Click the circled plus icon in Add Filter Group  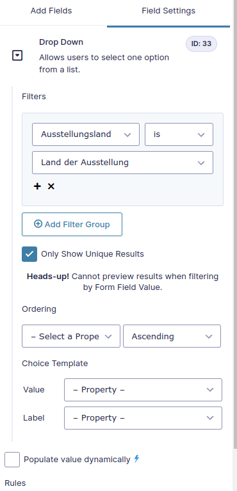(38, 224)
